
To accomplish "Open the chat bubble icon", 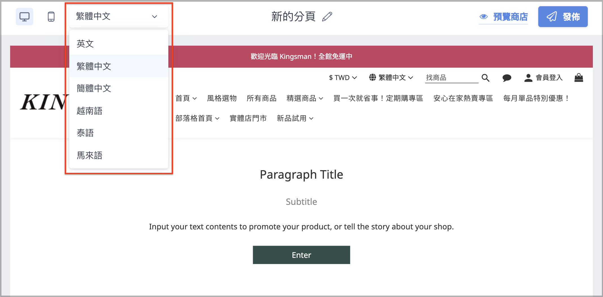I will (507, 78).
